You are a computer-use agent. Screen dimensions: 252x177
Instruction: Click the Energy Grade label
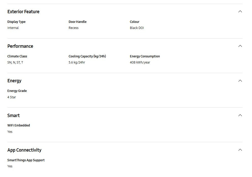click(17, 91)
